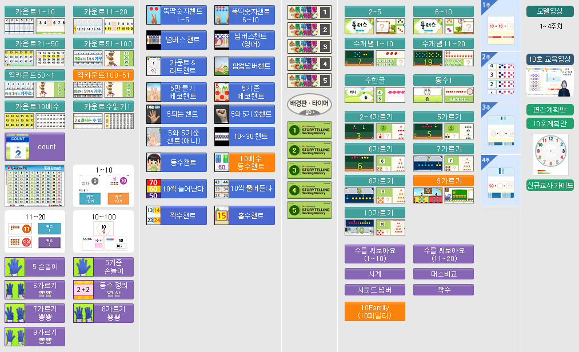The image size is (579, 352).
Task: Switch to the week 3 (3주) lesson tab
Action: [x=501, y=129]
